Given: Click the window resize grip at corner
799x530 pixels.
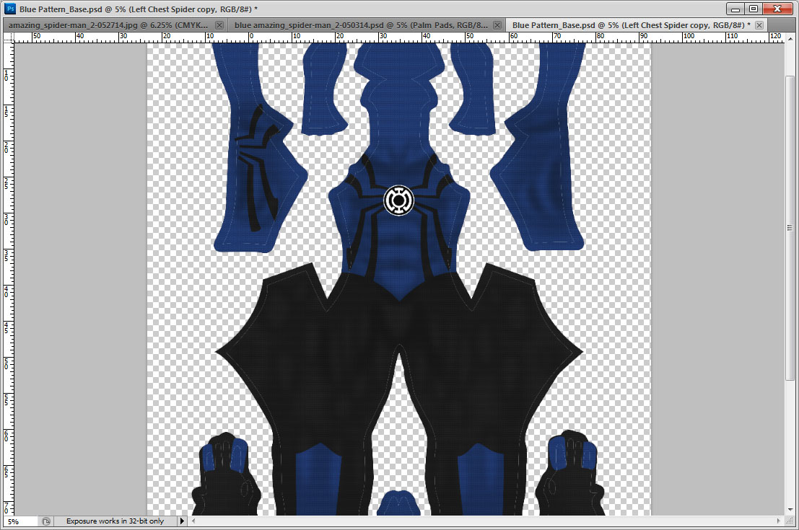Looking at the screenshot, I should point(790,521).
